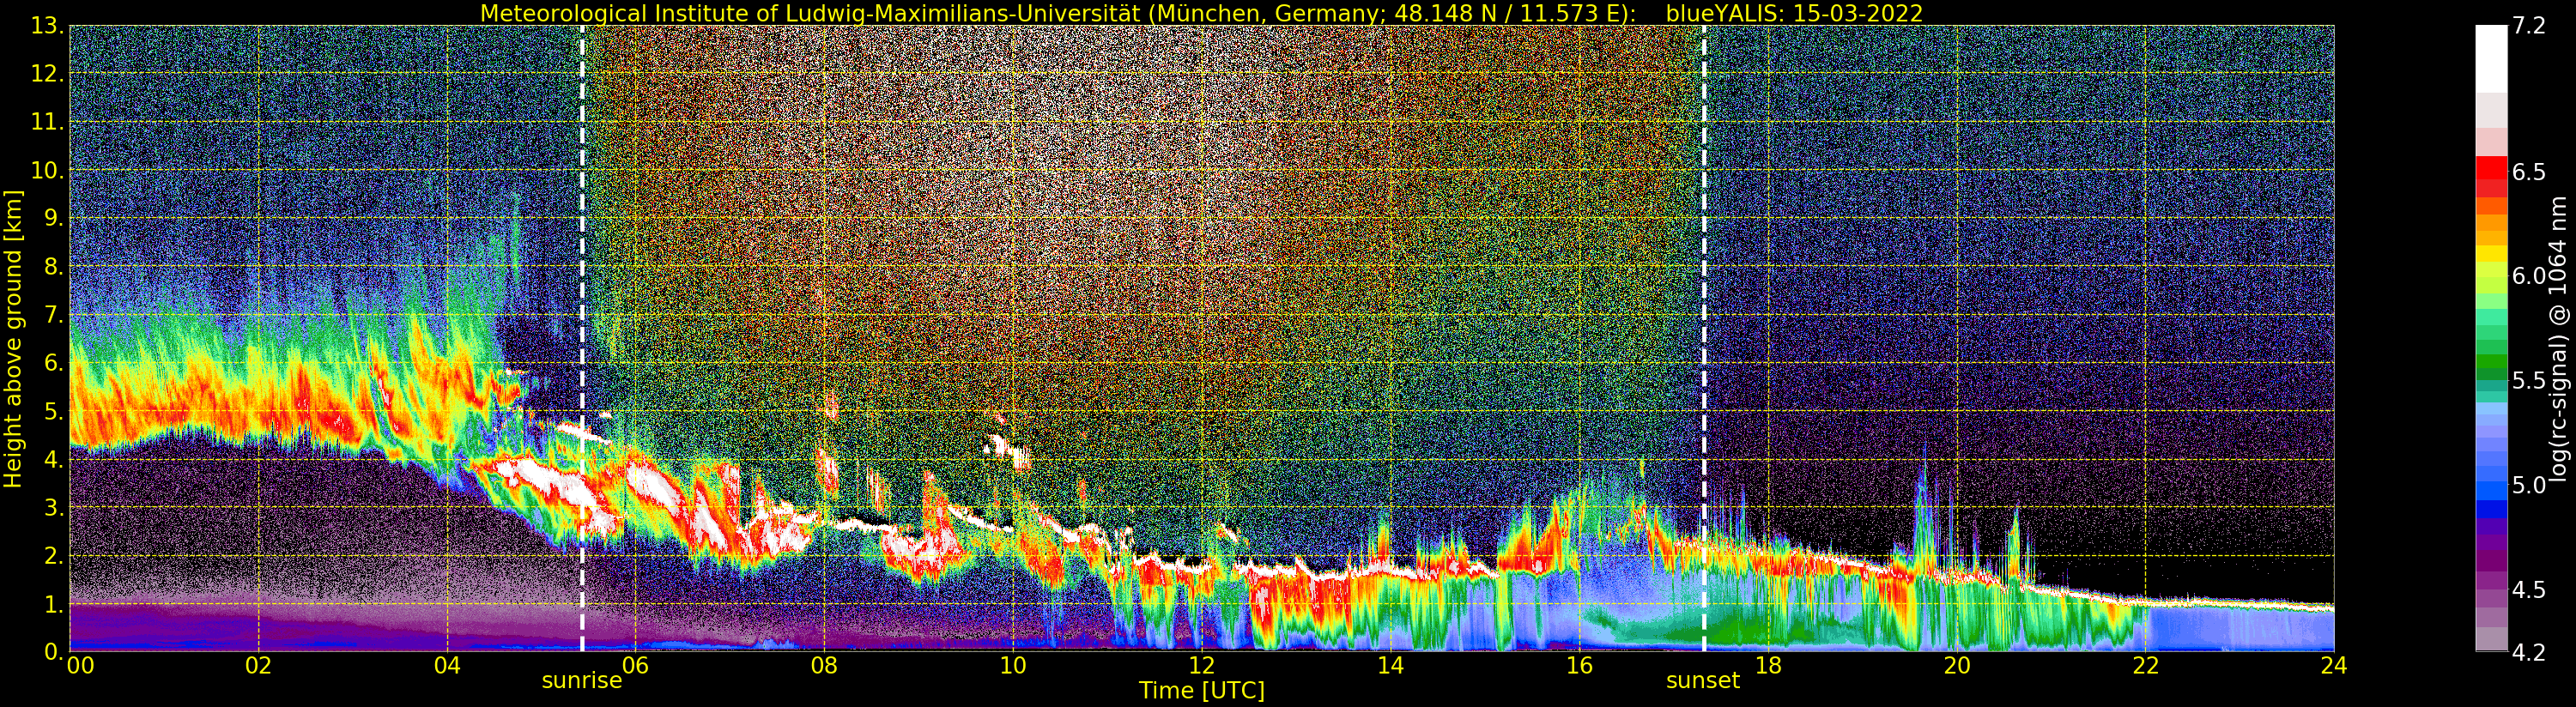
Task: Click the "24" time axis tick label
Action: pos(2334,666)
